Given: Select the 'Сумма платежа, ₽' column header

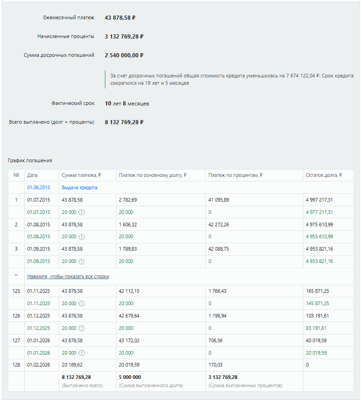Looking at the screenshot, I should click(82, 175).
